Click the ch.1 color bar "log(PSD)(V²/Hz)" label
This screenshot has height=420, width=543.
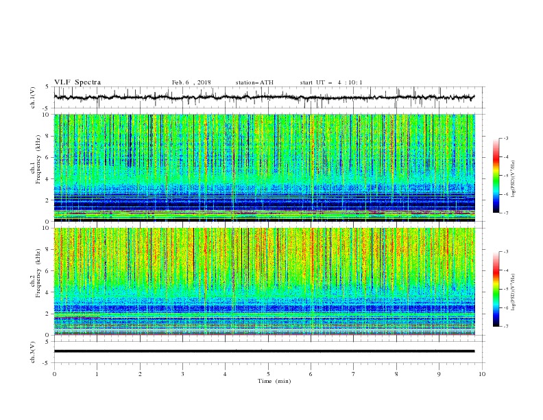(514, 179)
